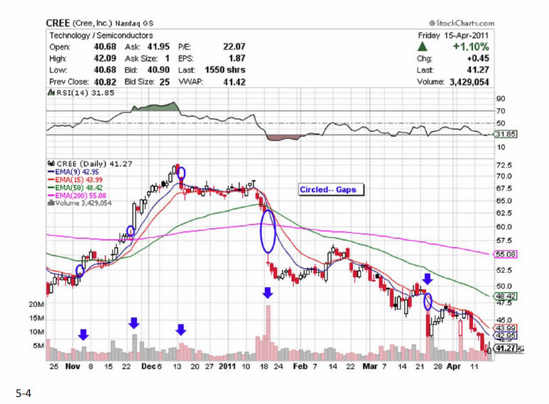The width and height of the screenshot is (549, 404).
Task: Click the Bid value 40.90
Action: click(158, 70)
